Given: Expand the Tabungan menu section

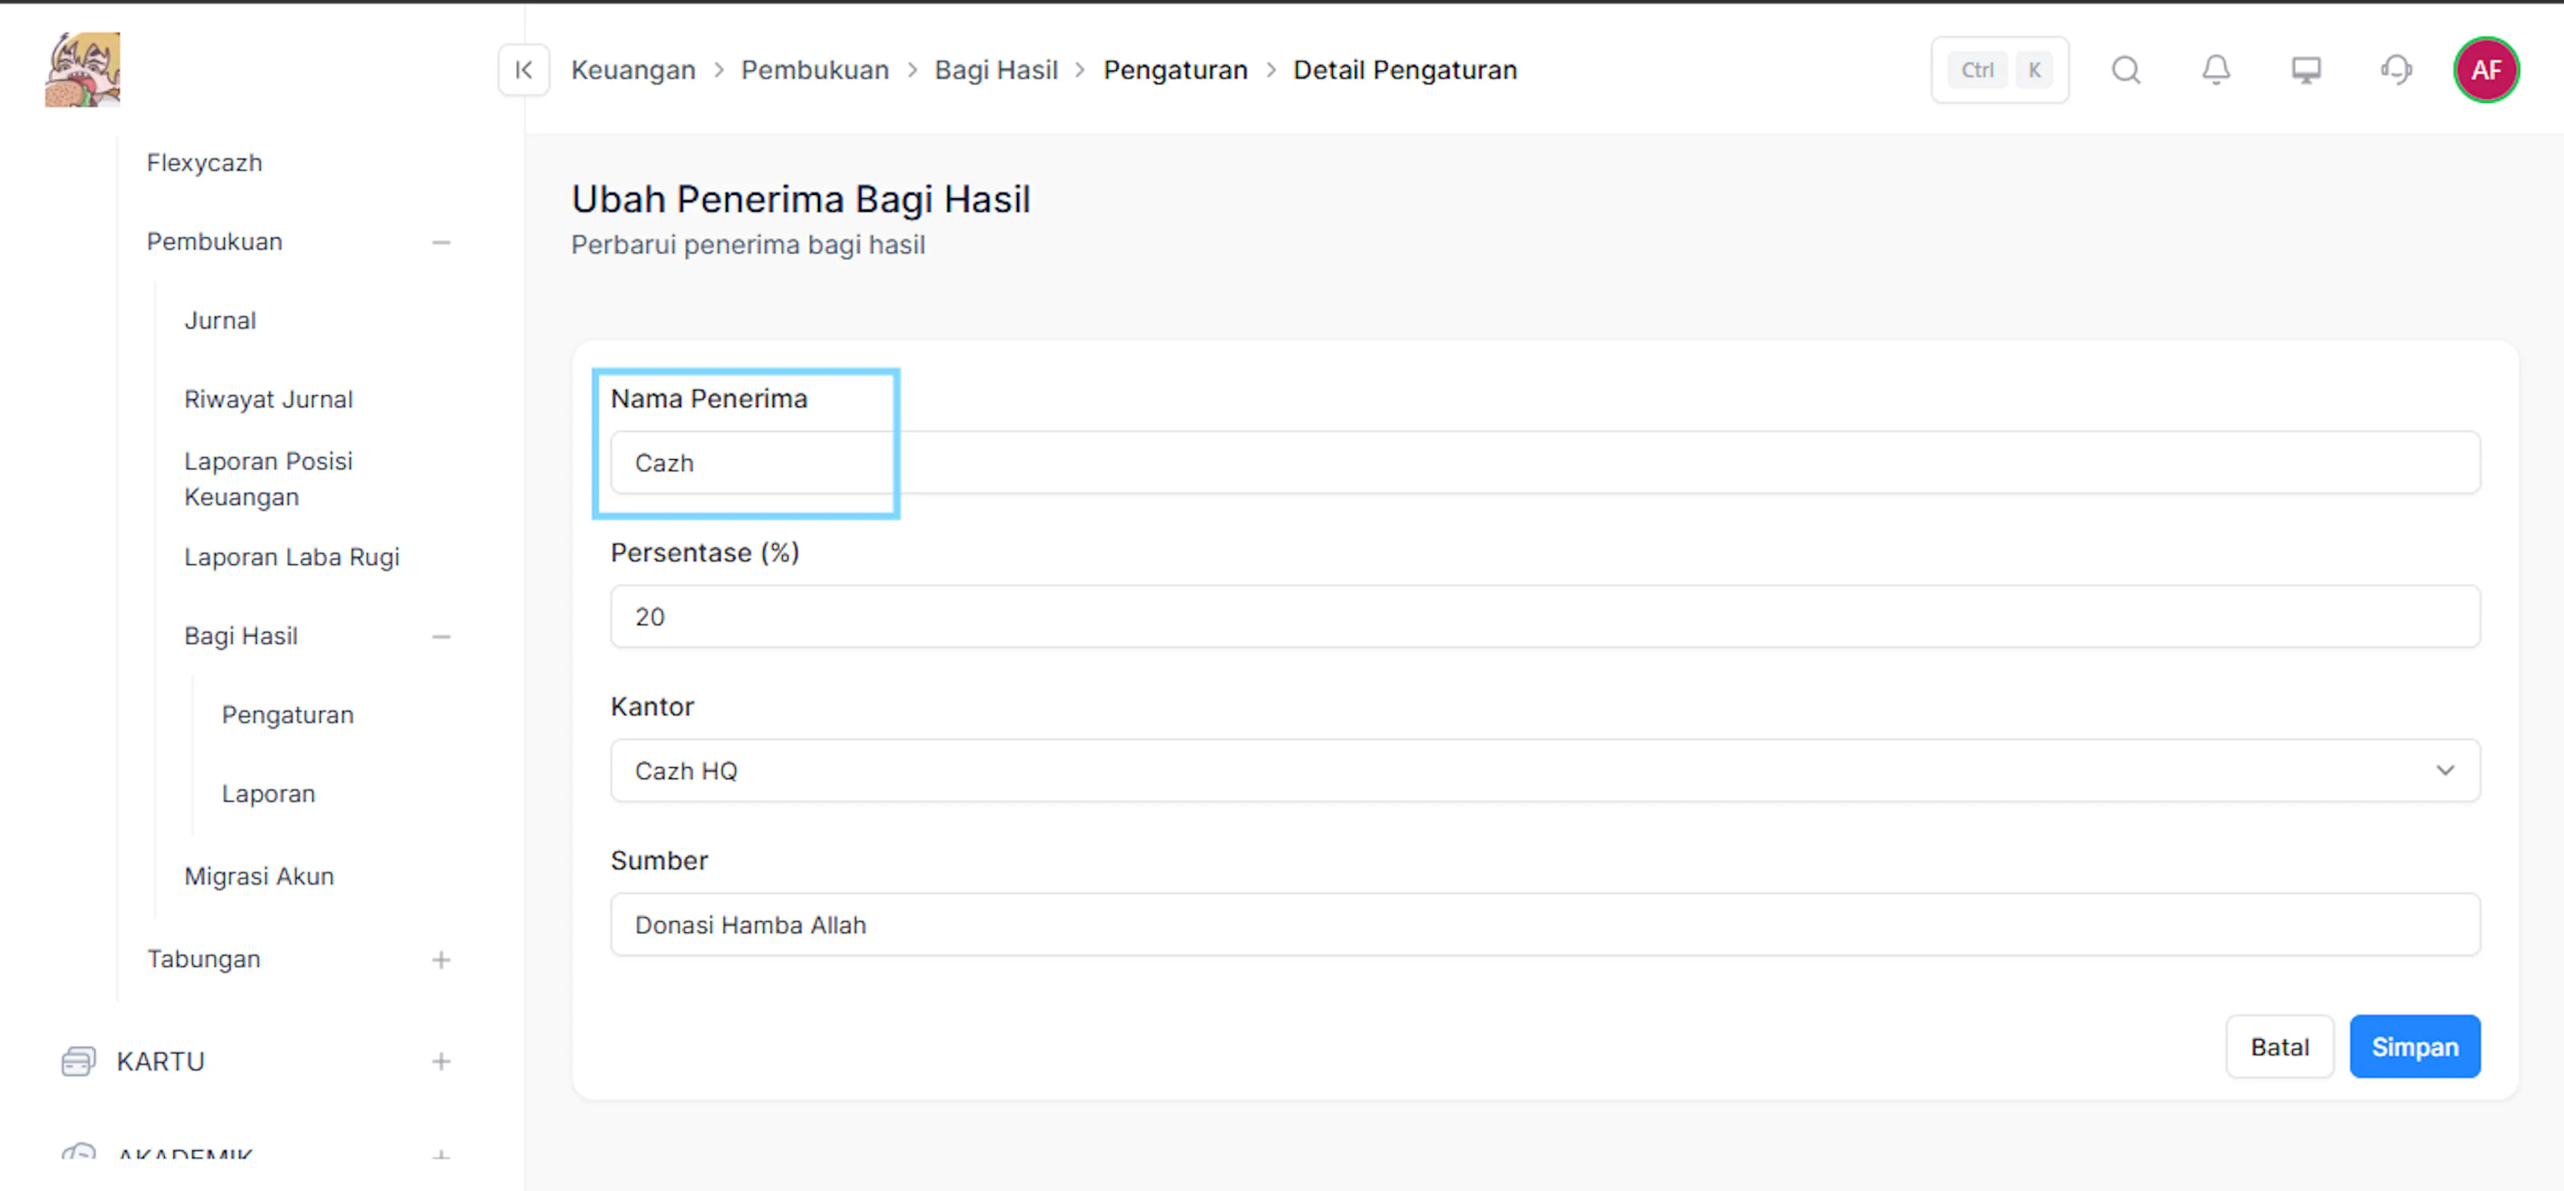Looking at the screenshot, I should coord(441,959).
